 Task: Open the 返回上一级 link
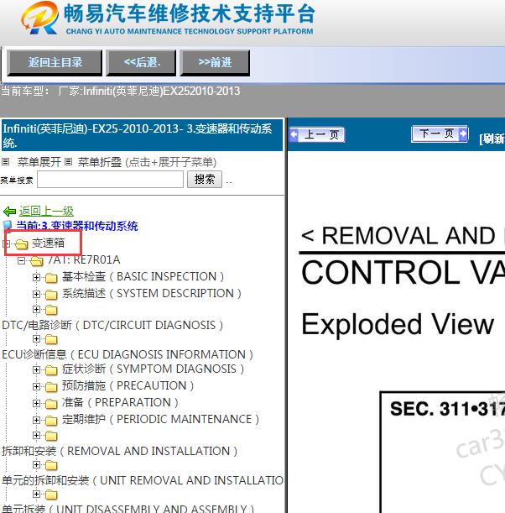click(46, 212)
